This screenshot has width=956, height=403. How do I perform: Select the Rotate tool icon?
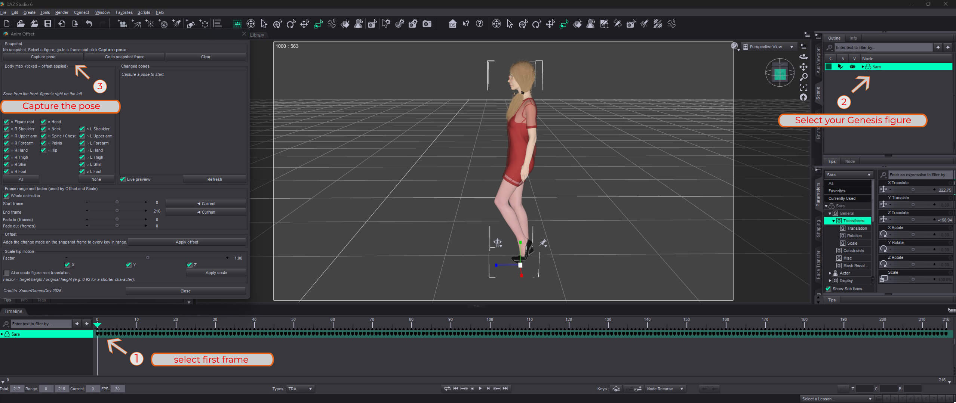pyautogui.click(x=291, y=24)
